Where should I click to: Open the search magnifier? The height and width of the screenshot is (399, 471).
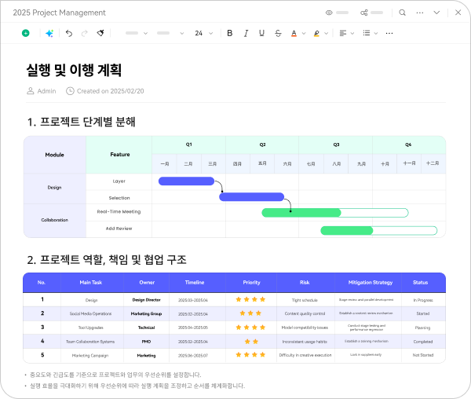pos(402,13)
